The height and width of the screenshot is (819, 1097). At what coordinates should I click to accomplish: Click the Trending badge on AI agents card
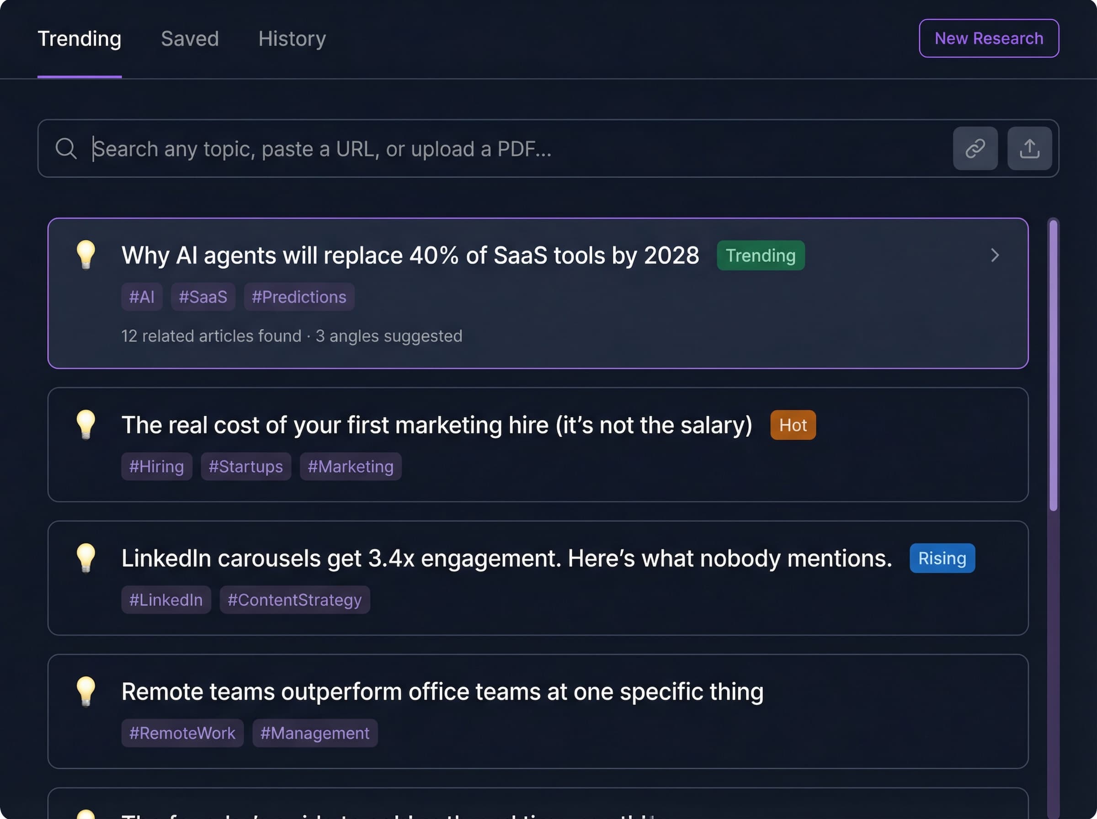(761, 255)
